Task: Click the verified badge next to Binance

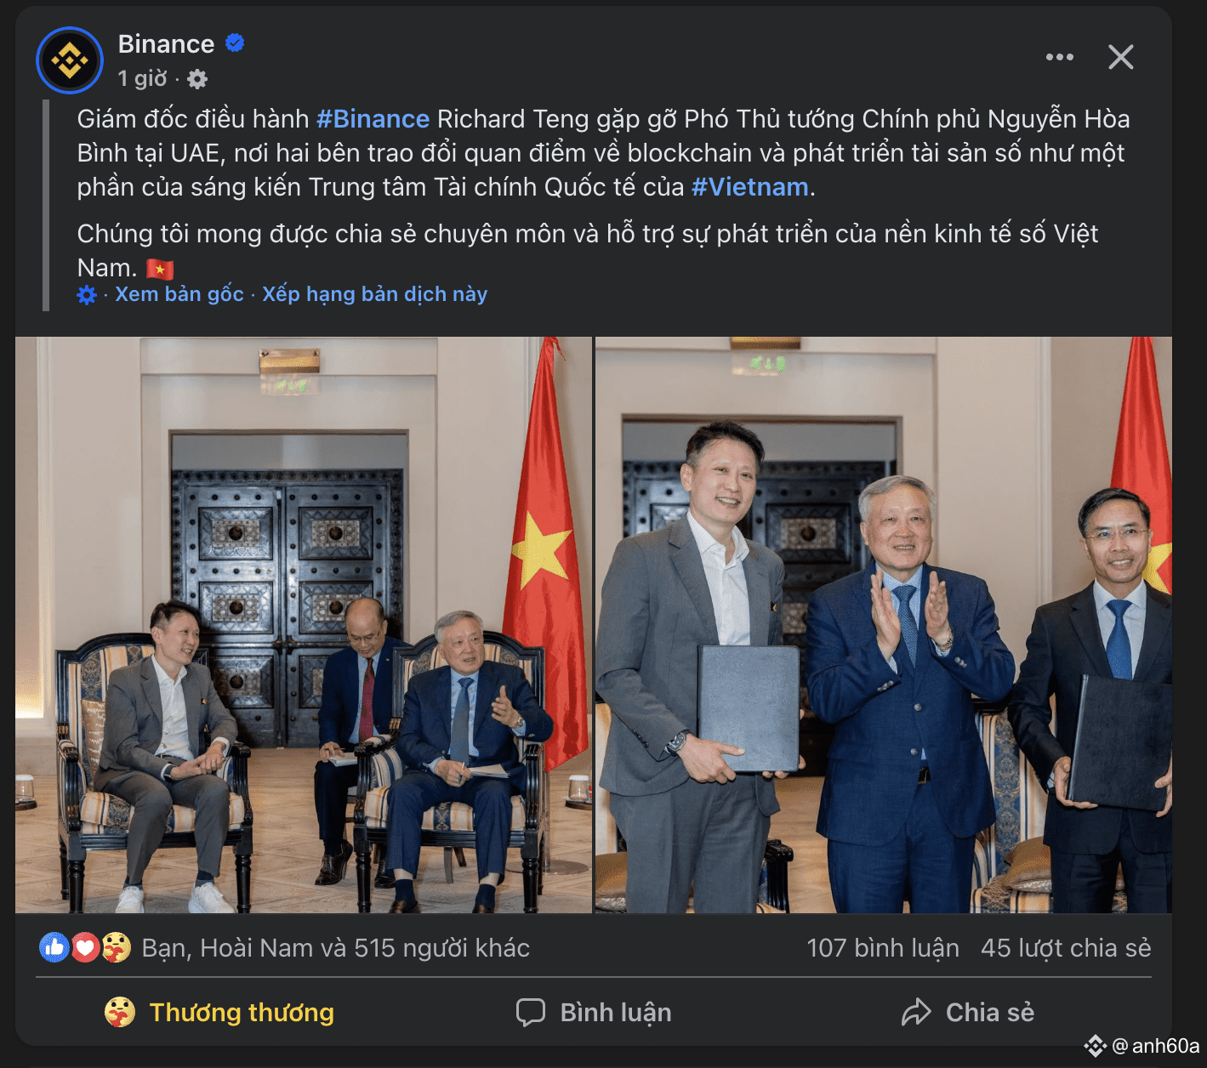Action: [235, 43]
